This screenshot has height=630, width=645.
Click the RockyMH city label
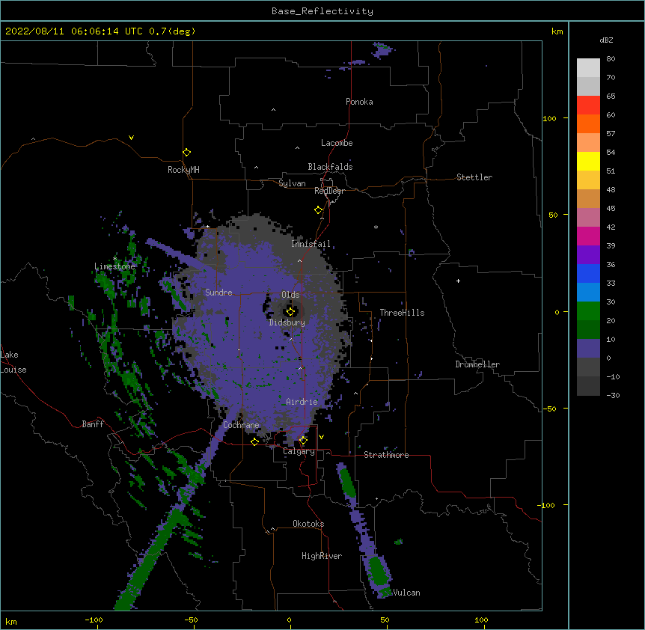(x=183, y=170)
